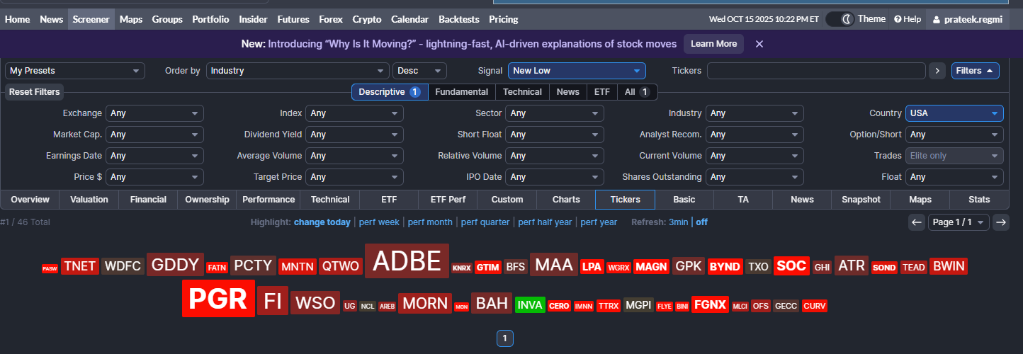The height and width of the screenshot is (354, 1023).
Task: Toggle the dark/light Theme switch
Action: point(840,19)
